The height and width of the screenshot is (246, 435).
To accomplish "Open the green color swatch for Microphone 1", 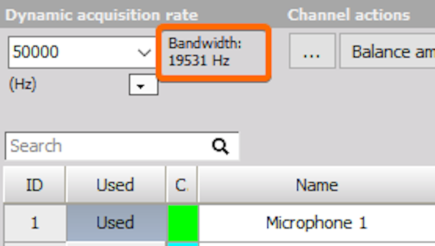I will tap(183, 223).
